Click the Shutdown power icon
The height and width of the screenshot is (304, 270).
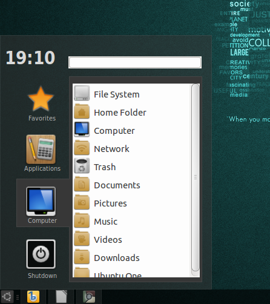(41, 254)
